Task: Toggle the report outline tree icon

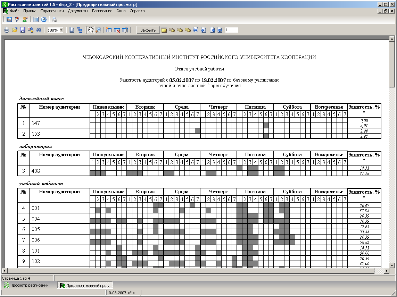Action: pos(80,30)
